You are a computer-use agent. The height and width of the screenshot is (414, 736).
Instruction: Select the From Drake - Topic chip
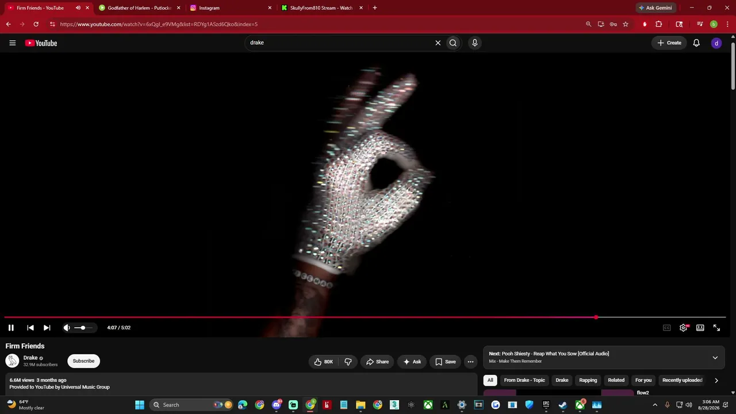(x=524, y=380)
